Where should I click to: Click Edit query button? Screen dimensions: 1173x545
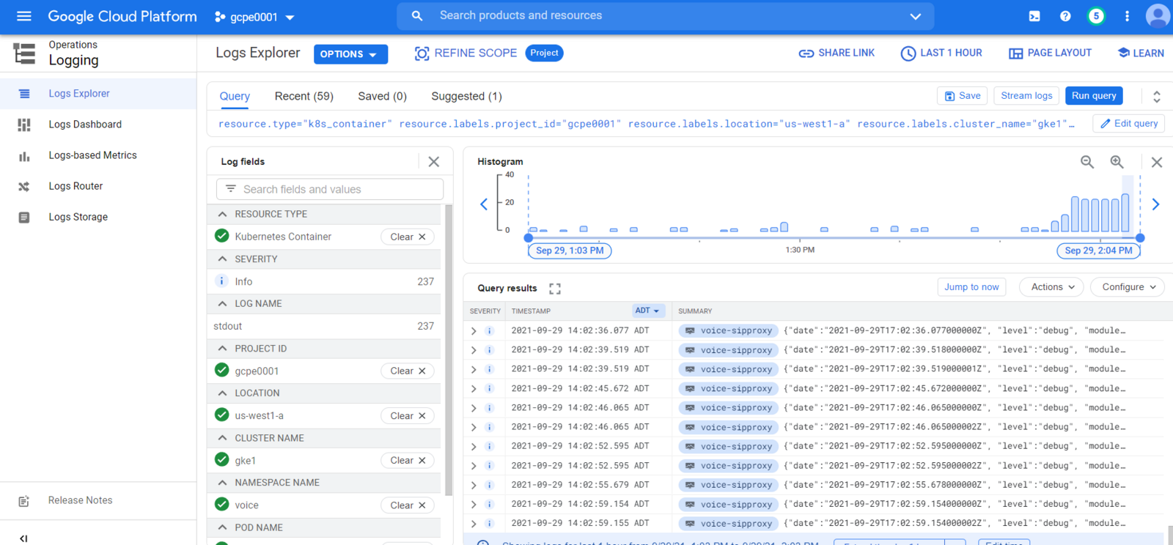[1129, 124]
